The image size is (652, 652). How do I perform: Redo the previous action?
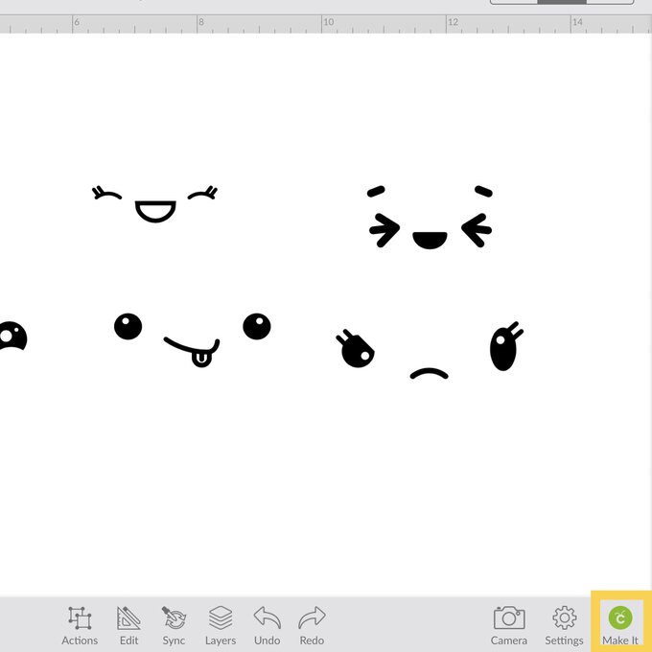click(x=312, y=624)
